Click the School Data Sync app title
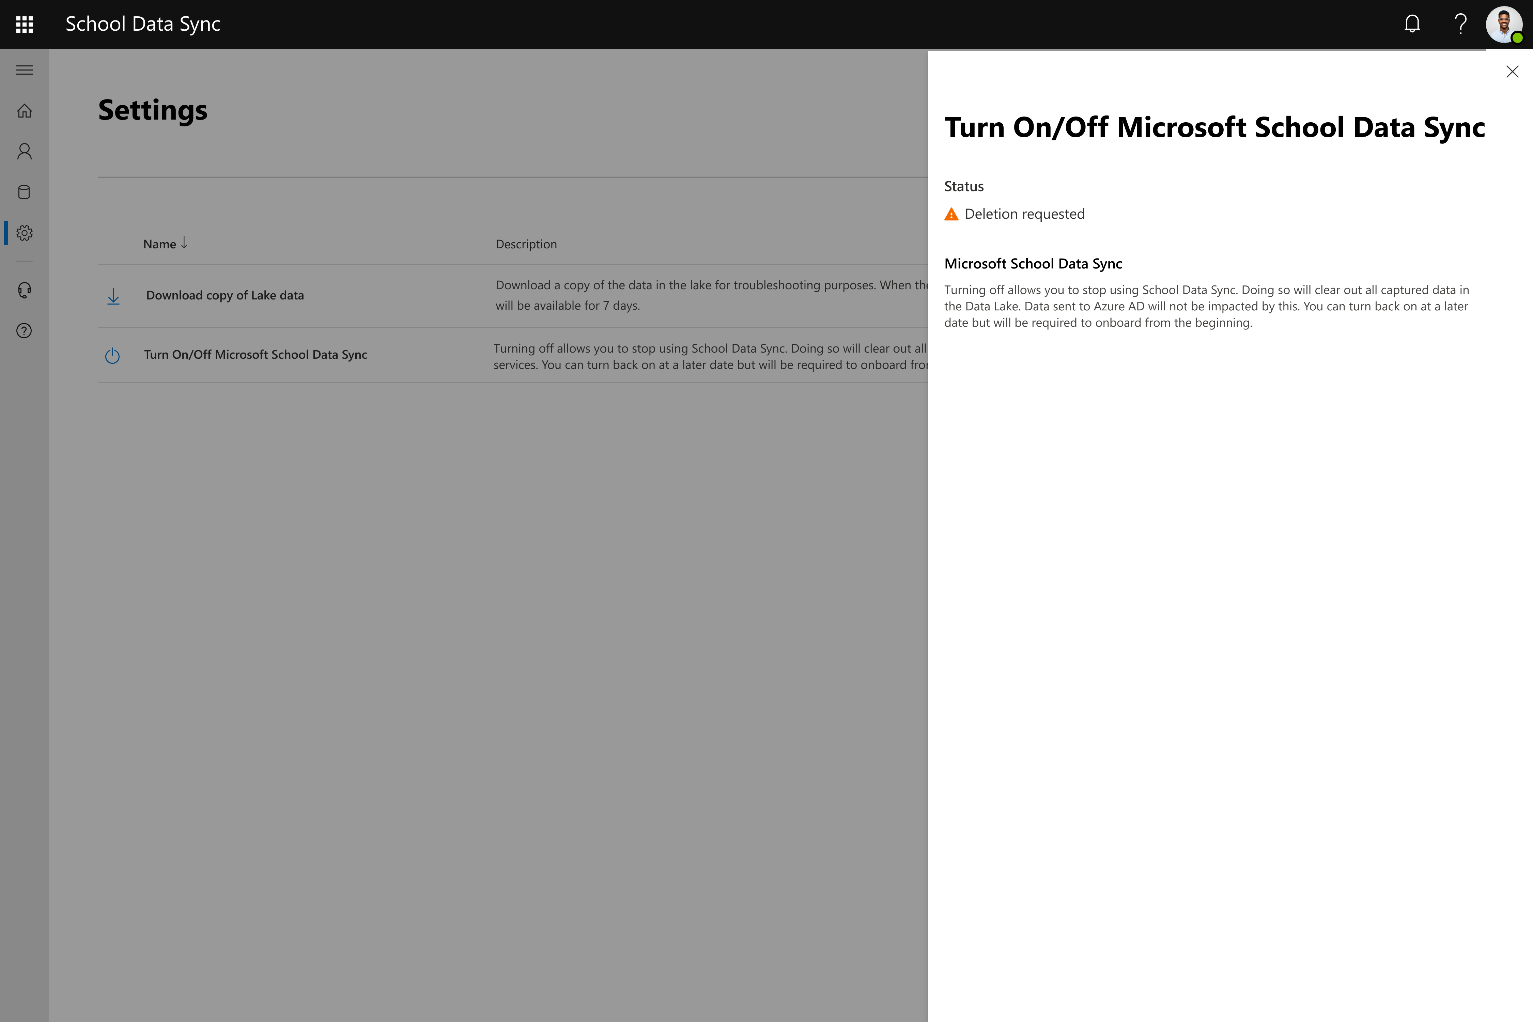Viewport: 1533px width, 1022px height. click(143, 24)
